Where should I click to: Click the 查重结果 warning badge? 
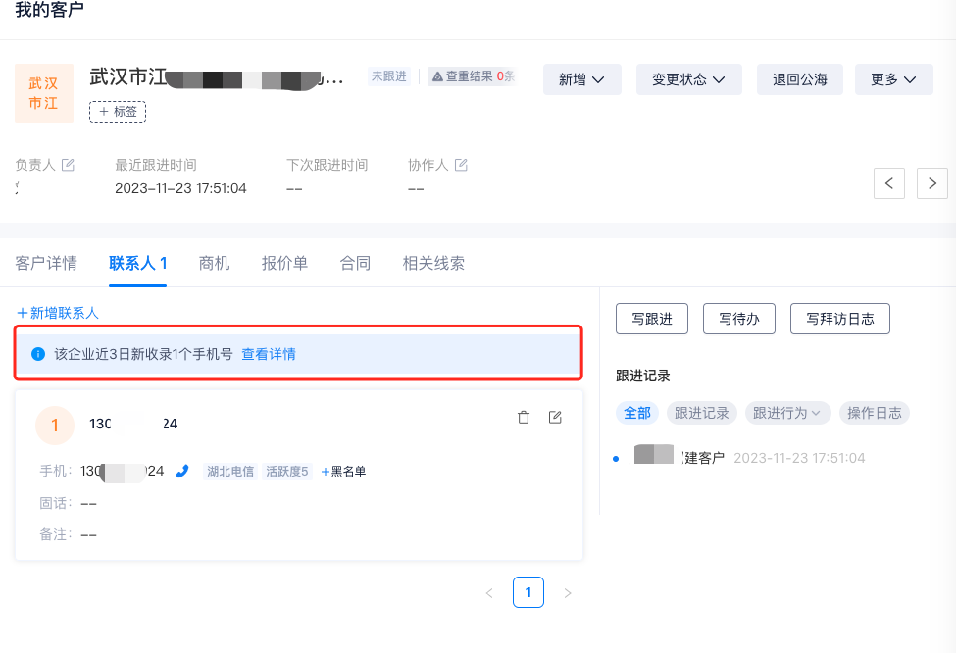point(472,76)
